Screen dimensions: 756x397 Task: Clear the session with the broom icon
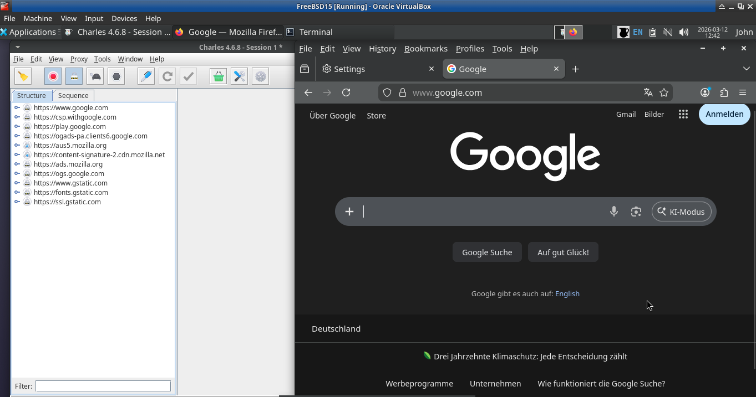coord(23,76)
